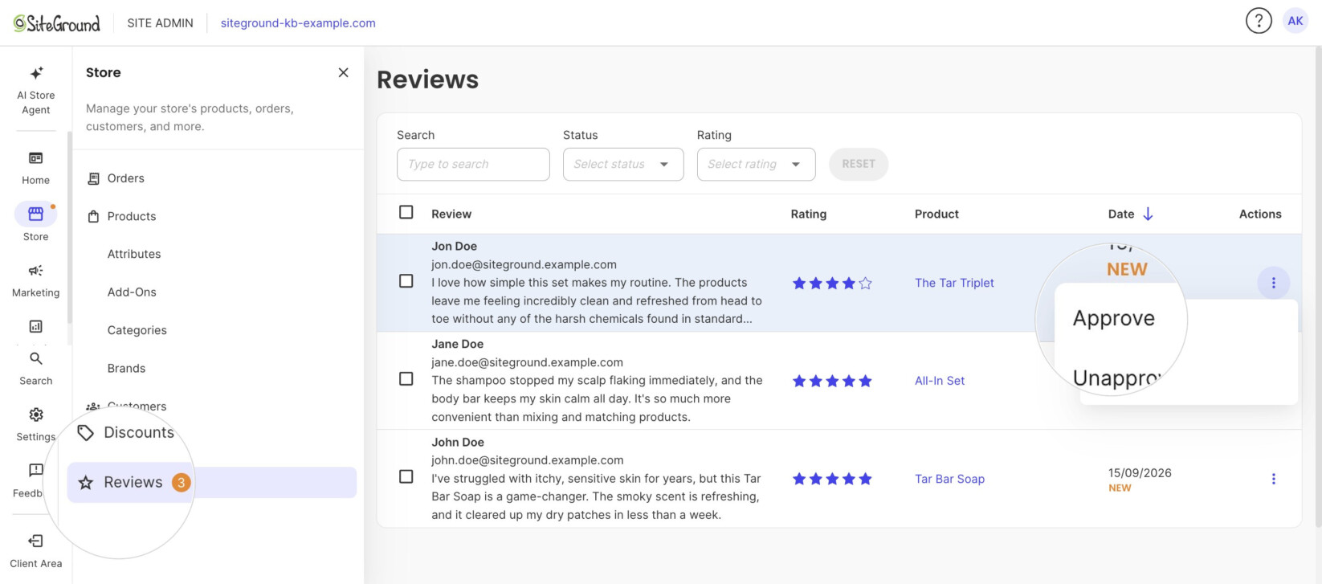Open Brands under Products
This screenshot has height=584, width=1322.
click(x=127, y=368)
